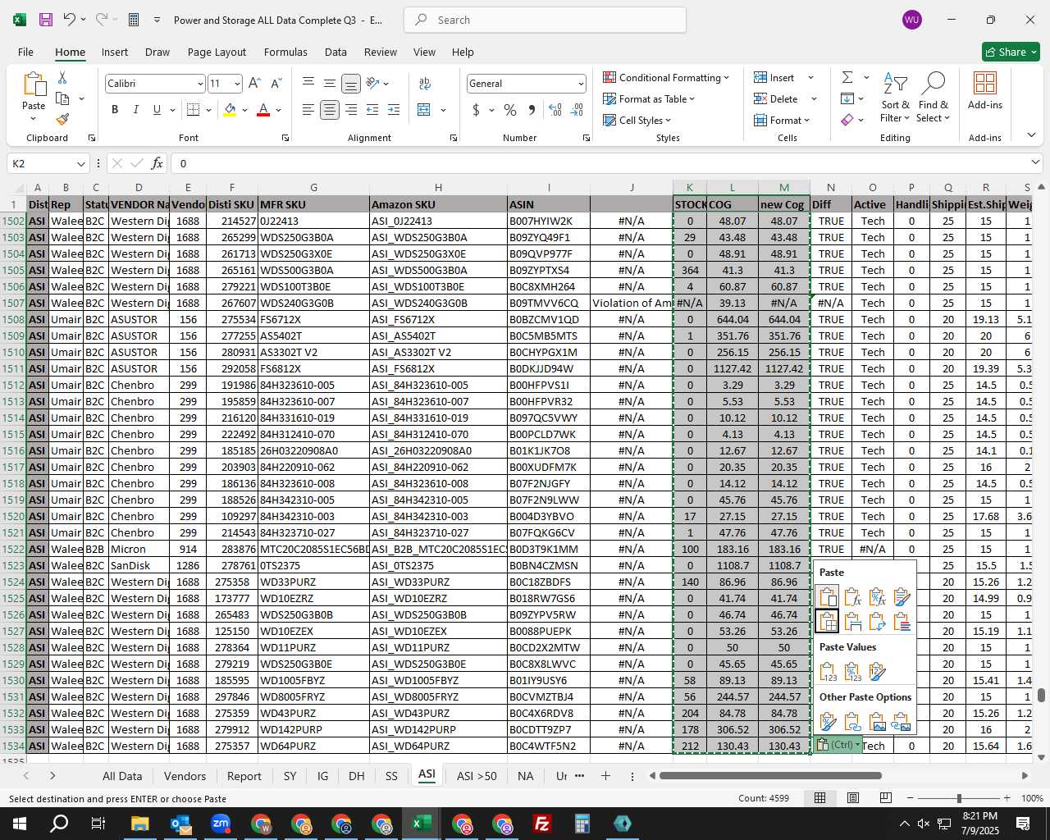Click the vertical scrollbar thumb
The image size is (1050, 840).
coord(1041,696)
